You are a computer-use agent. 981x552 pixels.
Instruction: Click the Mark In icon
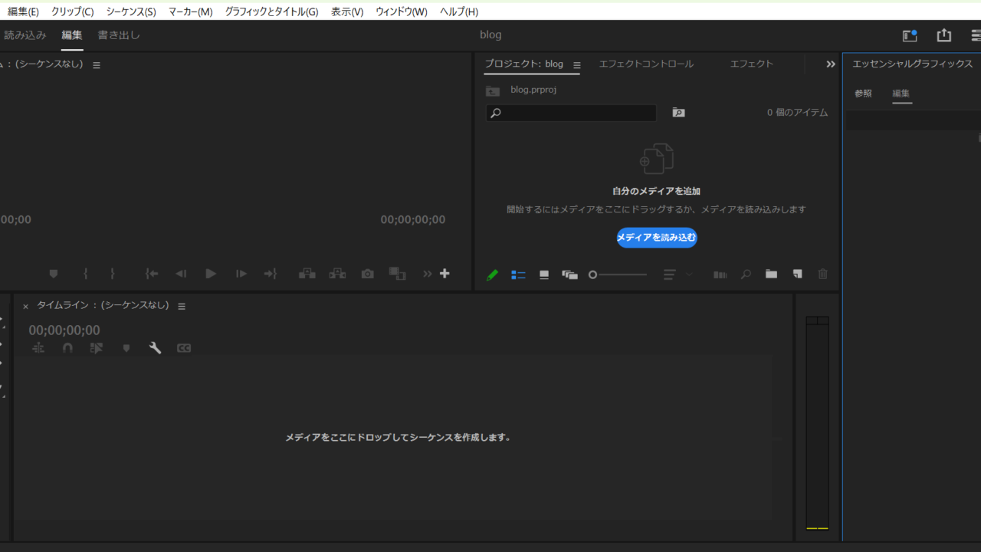point(86,274)
